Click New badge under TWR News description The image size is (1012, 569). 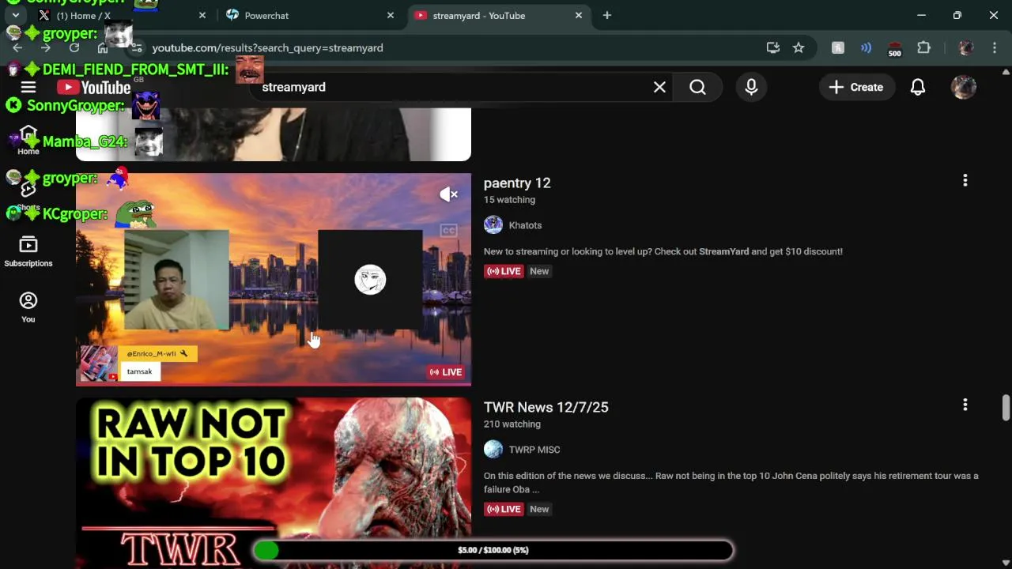click(x=539, y=509)
